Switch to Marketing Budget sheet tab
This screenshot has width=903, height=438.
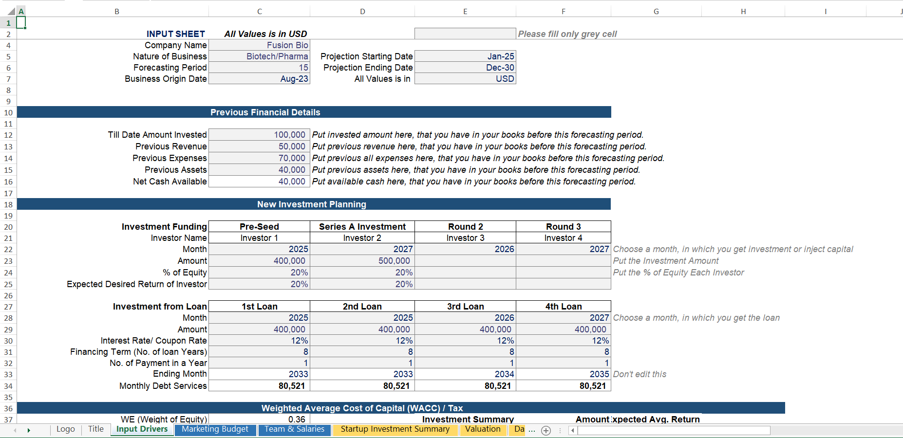point(215,429)
